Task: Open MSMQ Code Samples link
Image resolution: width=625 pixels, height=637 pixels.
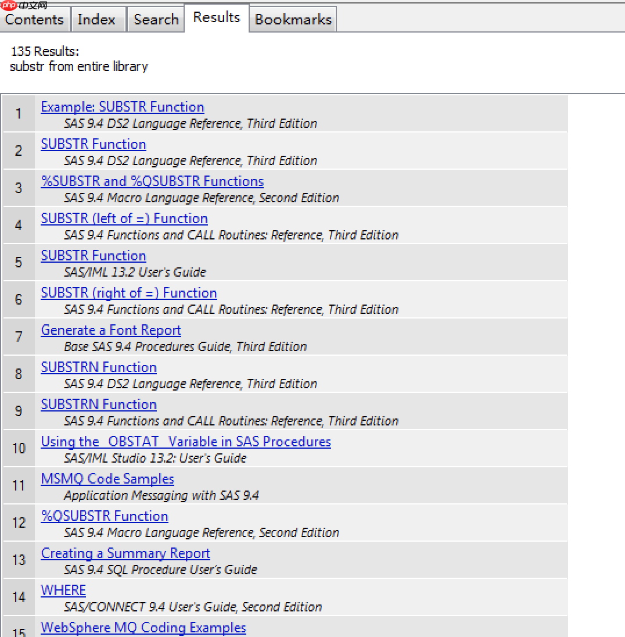Action: pyautogui.click(x=107, y=478)
